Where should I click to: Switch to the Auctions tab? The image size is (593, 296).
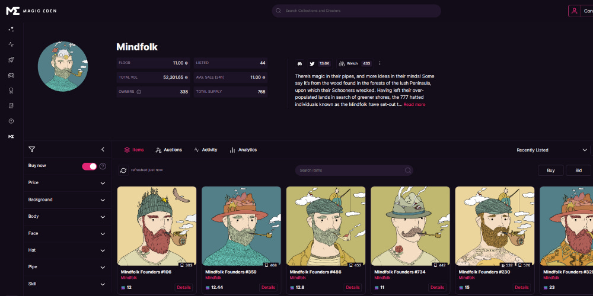pos(168,150)
